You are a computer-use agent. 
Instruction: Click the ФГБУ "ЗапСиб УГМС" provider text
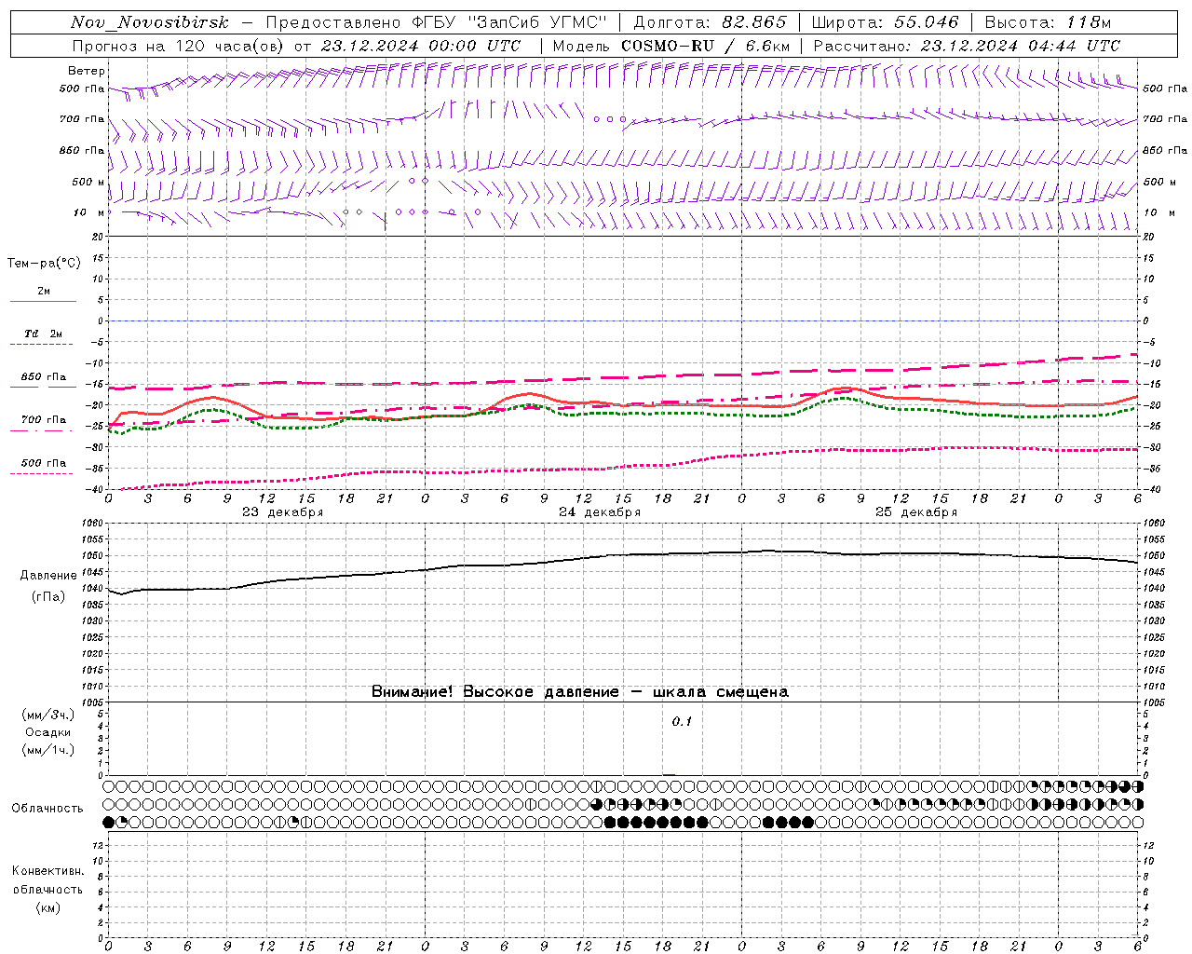coord(508,22)
